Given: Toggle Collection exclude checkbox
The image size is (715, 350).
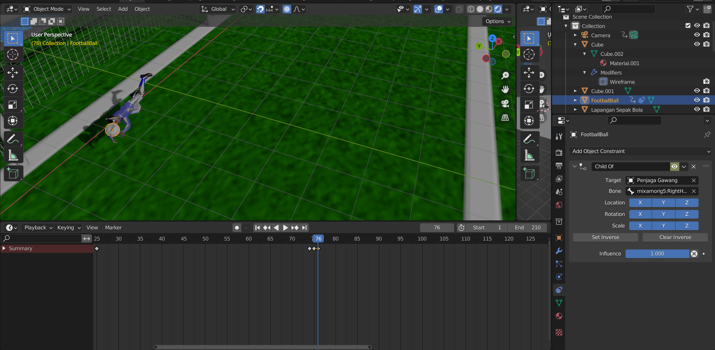Looking at the screenshot, I should pos(688,26).
